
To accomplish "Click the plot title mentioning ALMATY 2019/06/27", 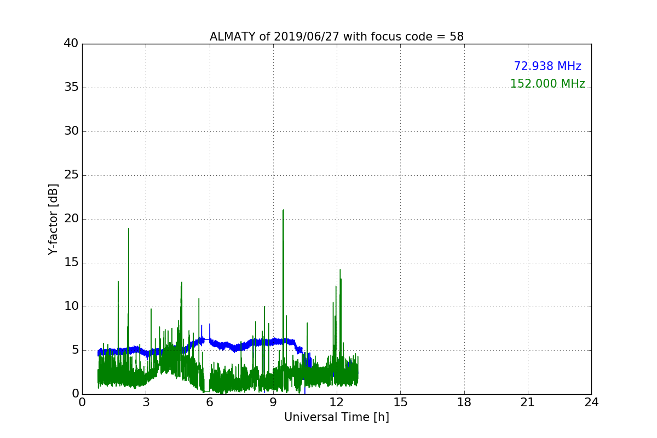I will (337, 37).
